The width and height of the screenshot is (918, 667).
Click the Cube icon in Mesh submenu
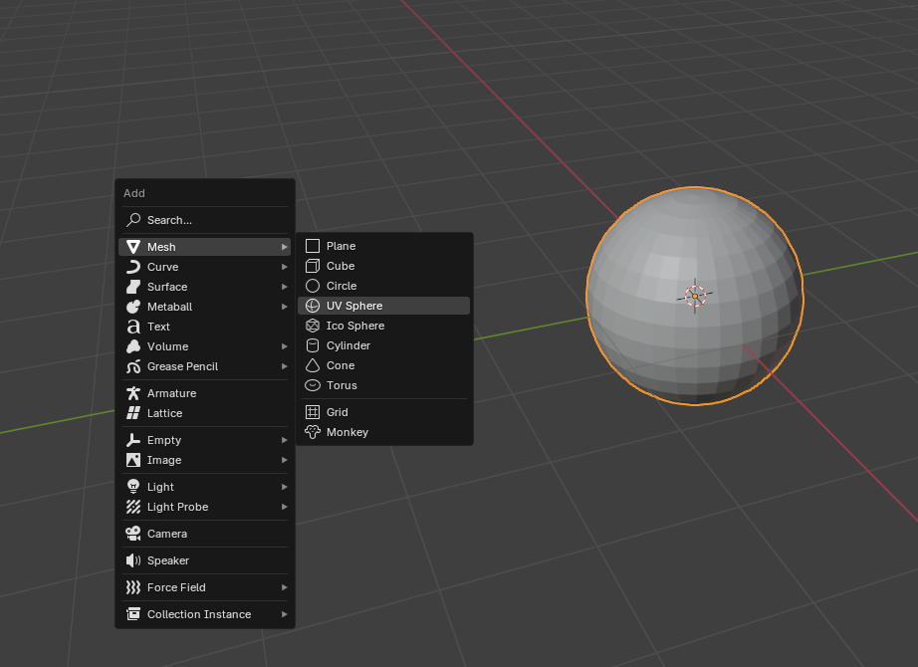point(313,267)
